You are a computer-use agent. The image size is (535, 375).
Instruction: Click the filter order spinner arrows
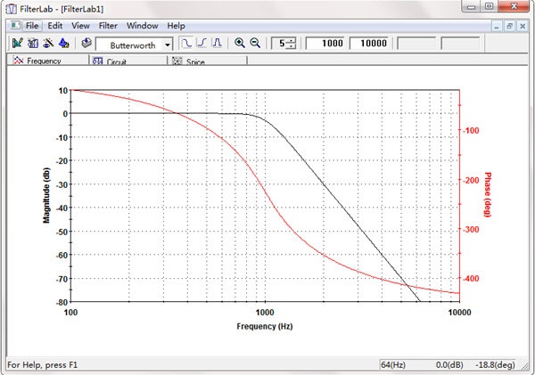coord(292,43)
